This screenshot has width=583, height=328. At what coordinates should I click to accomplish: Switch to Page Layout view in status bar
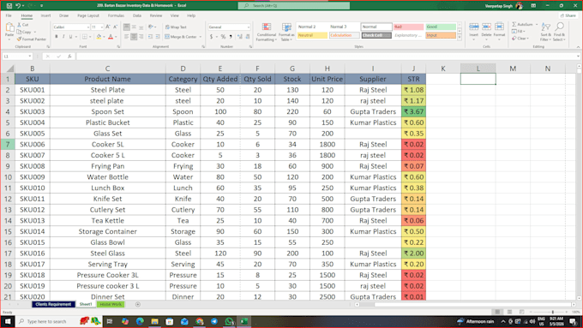tap(510, 312)
